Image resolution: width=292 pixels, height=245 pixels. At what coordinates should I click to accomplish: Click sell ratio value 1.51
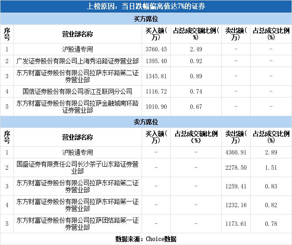click(x=271, y=168)
